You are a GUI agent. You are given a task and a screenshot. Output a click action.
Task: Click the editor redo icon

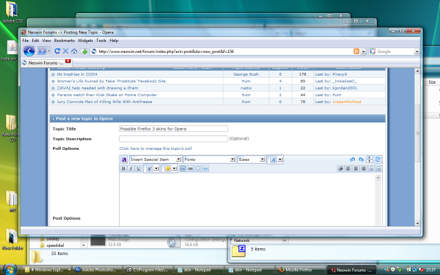pyautogui.click(x=361, y=159)
